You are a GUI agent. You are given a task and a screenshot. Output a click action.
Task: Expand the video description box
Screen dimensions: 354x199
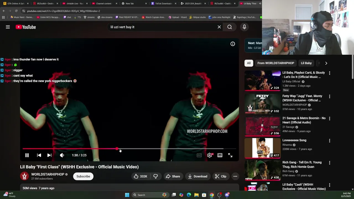pyautogui.click(x=129, y=188)
